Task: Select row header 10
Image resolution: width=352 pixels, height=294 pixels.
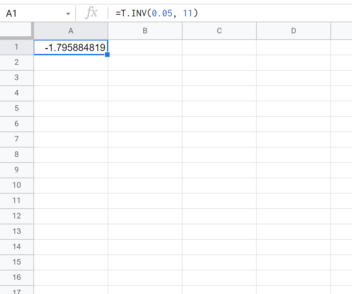Action: pos(17,185)
